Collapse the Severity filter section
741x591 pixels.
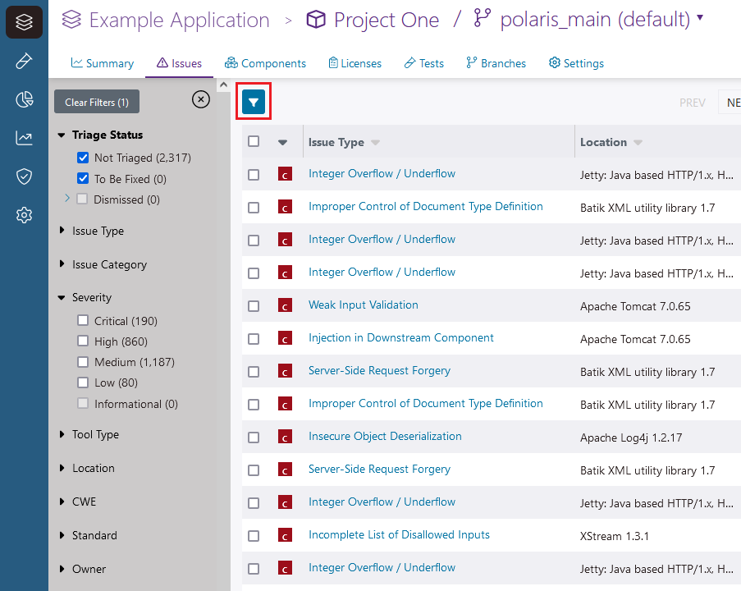91,297
